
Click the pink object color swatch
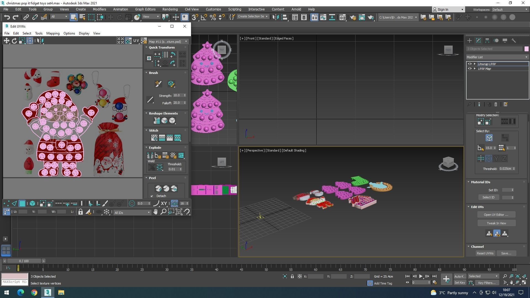pos(526,49)
